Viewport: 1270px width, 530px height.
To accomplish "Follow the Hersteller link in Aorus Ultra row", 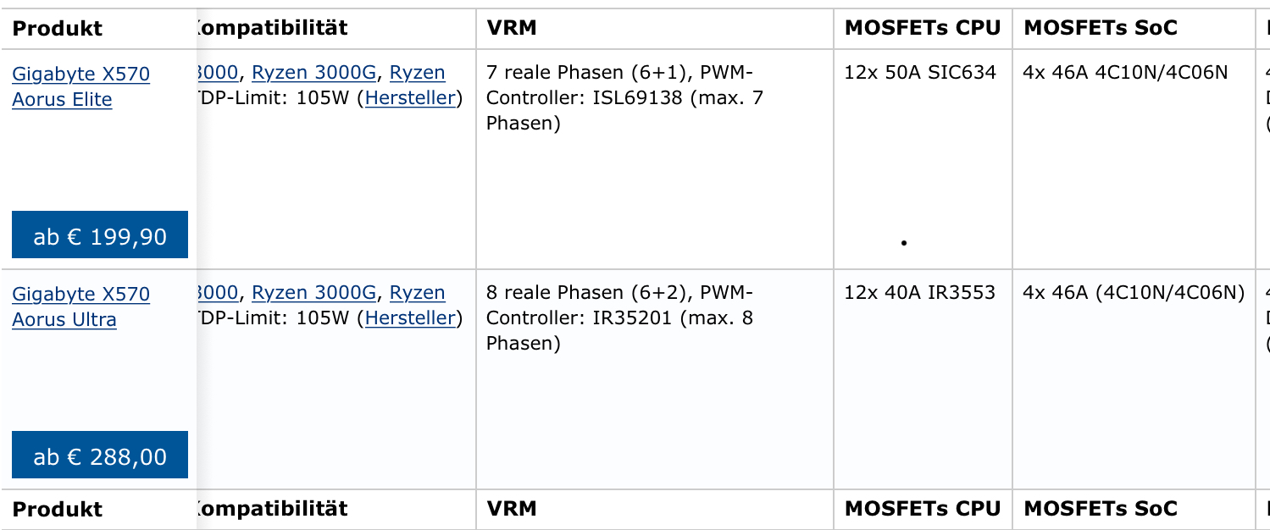I will 410,318.
